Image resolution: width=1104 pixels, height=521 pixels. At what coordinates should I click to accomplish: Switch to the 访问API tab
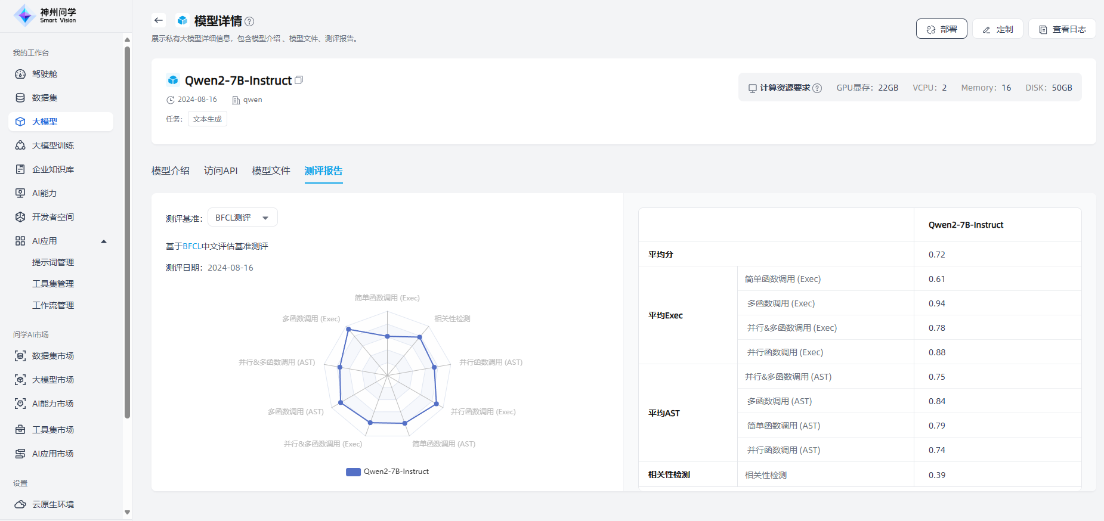221,171
